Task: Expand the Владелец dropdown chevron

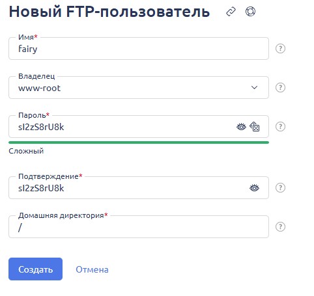Action: (x=254, y=87)
